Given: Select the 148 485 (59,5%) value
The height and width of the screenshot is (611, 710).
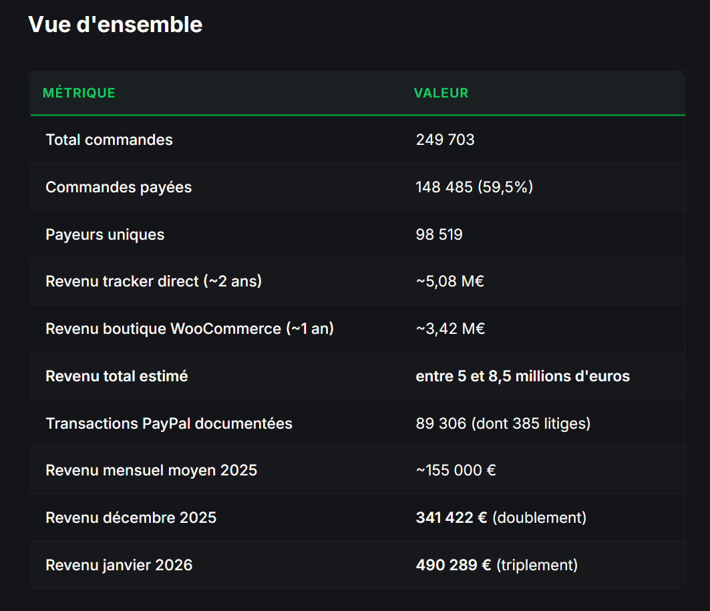Looking at the screenshot, I should pos(474,187).
